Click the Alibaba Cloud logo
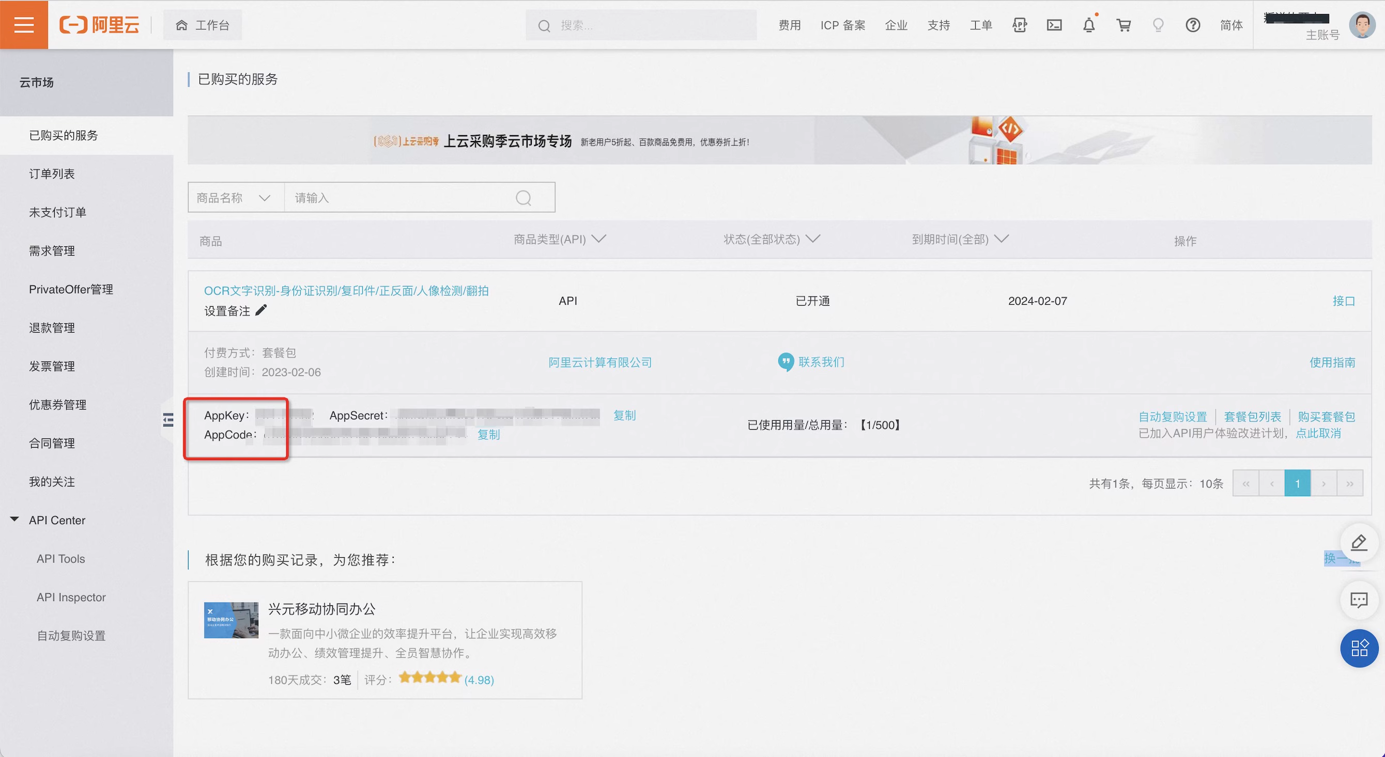1385x757 pixels. (x=99, y=25)
